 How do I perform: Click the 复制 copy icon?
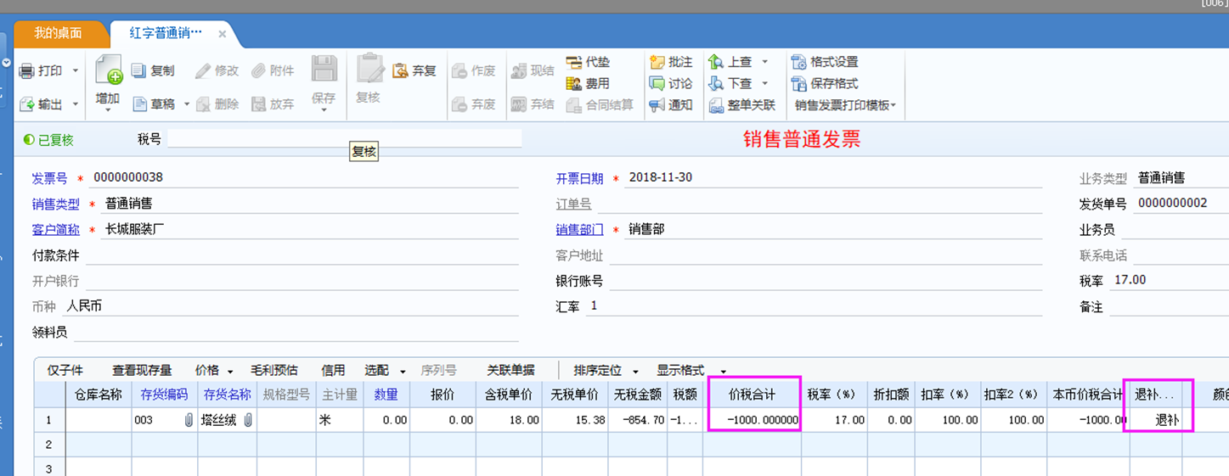click(139, 70)
